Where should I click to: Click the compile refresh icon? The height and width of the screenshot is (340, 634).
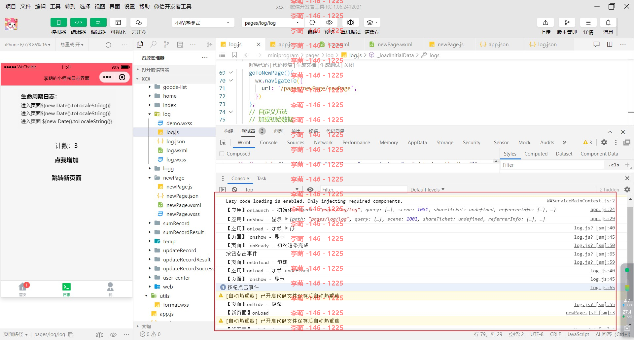coord(312,22)
